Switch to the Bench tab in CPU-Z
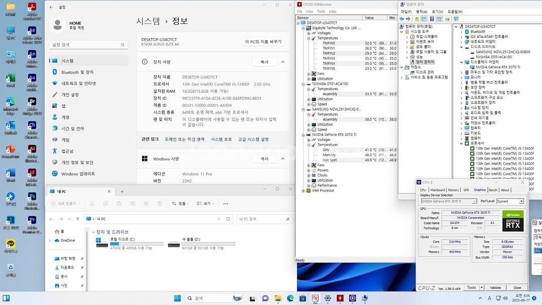 pos(493,190)
